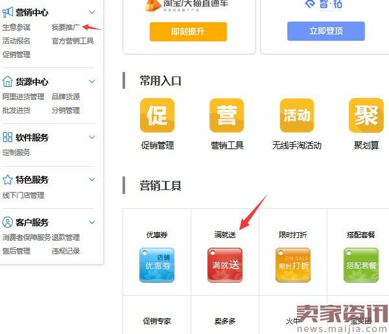Open the orange 促 promotion management icon

157,115
